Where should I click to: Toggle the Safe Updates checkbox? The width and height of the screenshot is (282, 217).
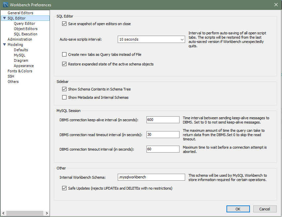coord(64,188)
